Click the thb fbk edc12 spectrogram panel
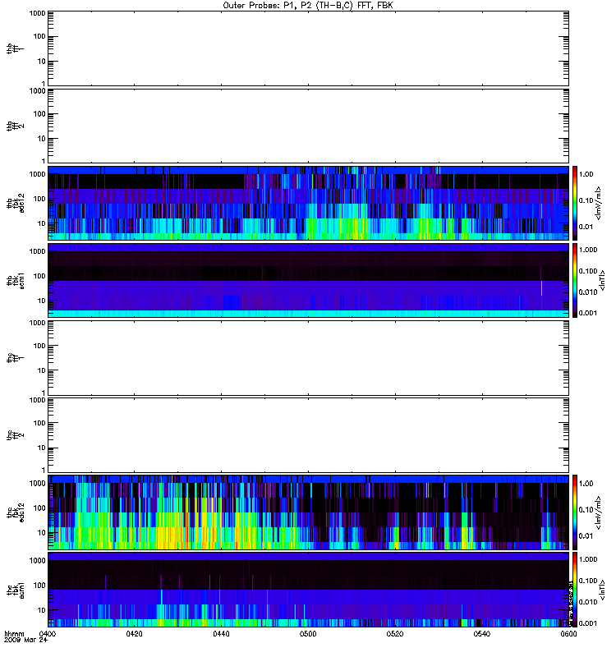The width and height of the screenshot is (616, 657). [309, 203]
